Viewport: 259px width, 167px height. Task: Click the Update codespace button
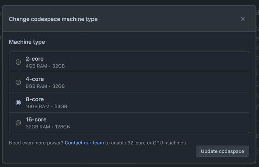pyautogui.click(x=222, y=151)
